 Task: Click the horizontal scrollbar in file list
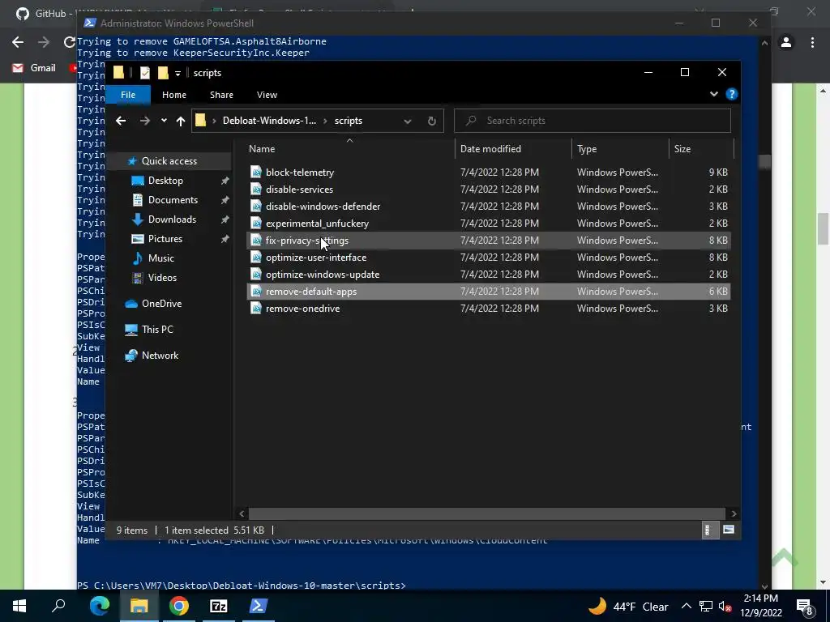click(487, 513)
